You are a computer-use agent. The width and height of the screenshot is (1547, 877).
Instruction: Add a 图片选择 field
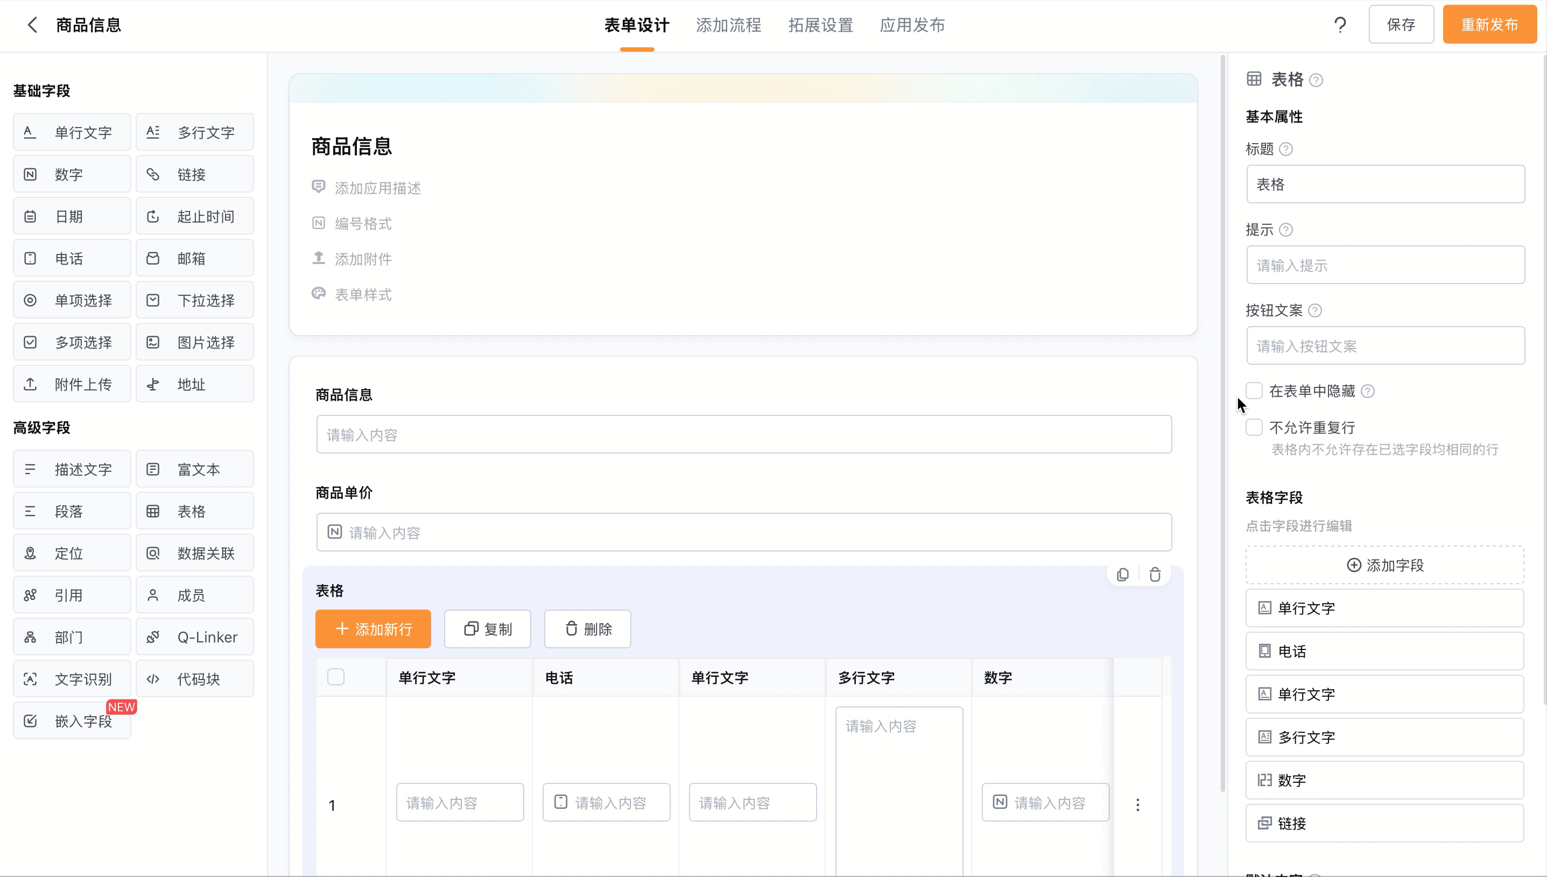tap(194, 342)
